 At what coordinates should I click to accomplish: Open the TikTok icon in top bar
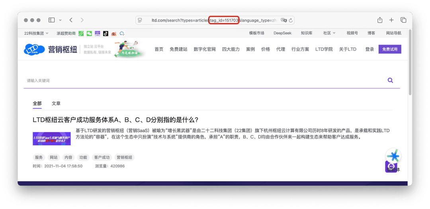tap(106, 33)
